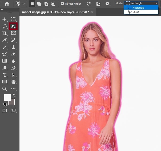Select the Frame tool
The height and width of the screenshot is (151, 161).
[x=13, y=33]
